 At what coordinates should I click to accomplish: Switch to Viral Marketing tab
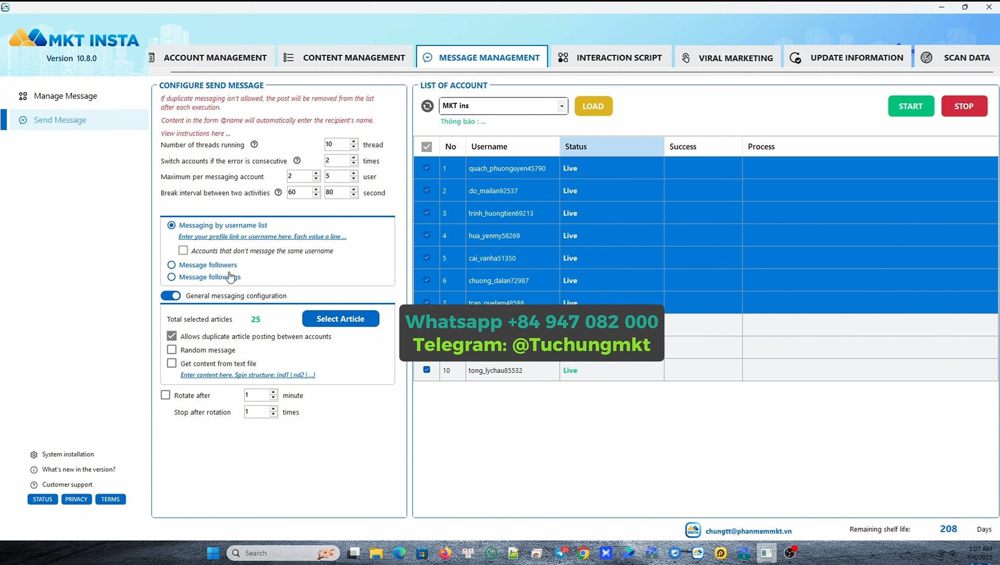pyautogui.click(x=728, y=57)
